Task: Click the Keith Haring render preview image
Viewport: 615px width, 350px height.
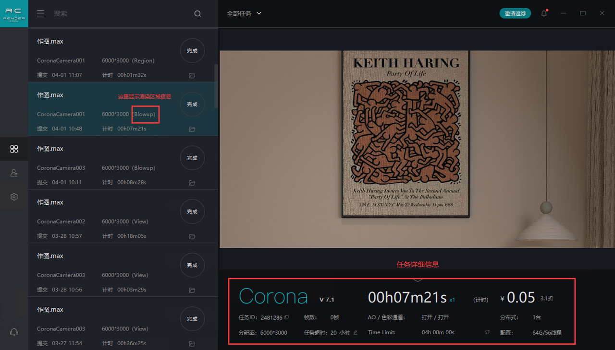Action: (x=417, y=149)
